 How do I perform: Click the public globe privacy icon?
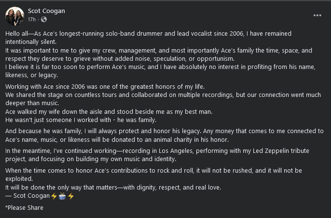pyautogui.click(x=44, y=20)
